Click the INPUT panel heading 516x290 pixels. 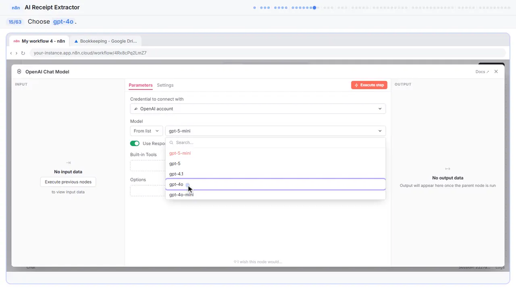21,84
